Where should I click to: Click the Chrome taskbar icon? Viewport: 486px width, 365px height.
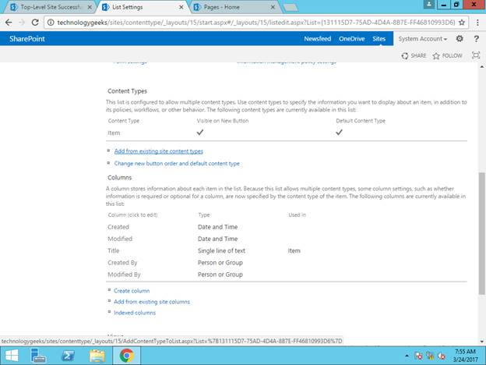(x=126, y=356)
